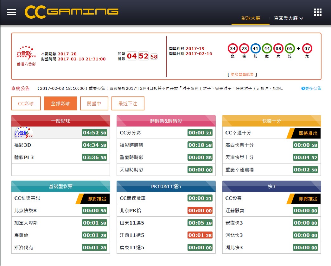Image resolution: width=331 pixels, height=266 pixels.
Task: Click the 本期期數 2017-20 value
Action: 67,54
